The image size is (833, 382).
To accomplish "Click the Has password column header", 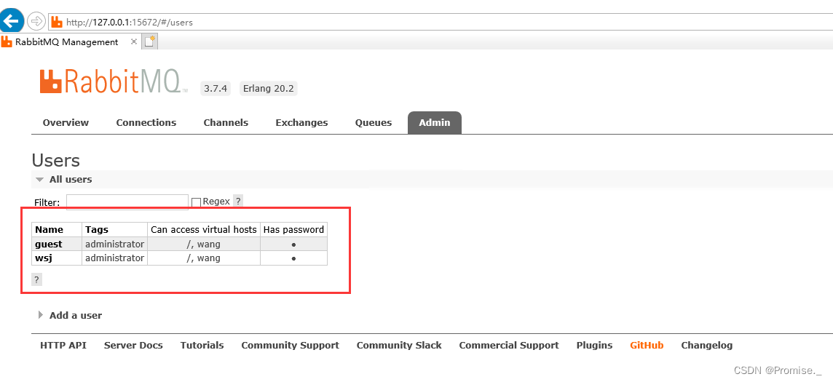I will coord(293,230).
